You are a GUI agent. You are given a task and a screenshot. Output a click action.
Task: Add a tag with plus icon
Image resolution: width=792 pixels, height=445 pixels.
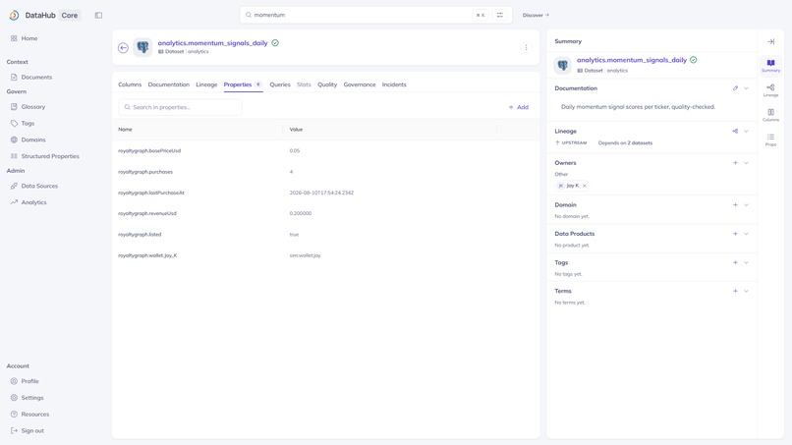pos(735,262)
